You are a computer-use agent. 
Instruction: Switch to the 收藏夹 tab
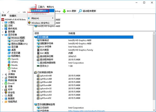[13, 16]
